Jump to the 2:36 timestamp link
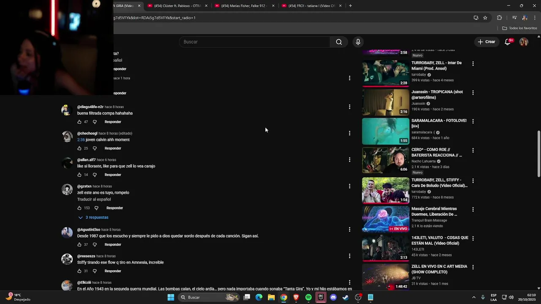 81,140
